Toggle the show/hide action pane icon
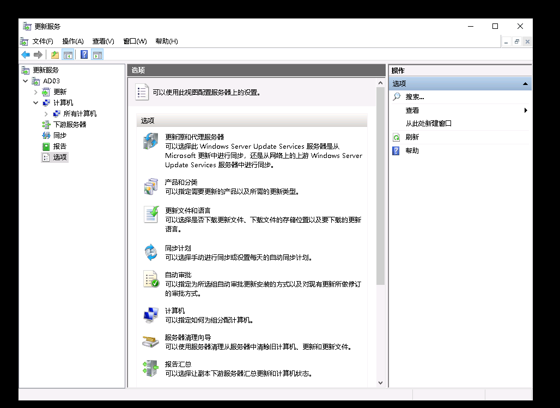This screenshot has width=560, height=408. 97,54
